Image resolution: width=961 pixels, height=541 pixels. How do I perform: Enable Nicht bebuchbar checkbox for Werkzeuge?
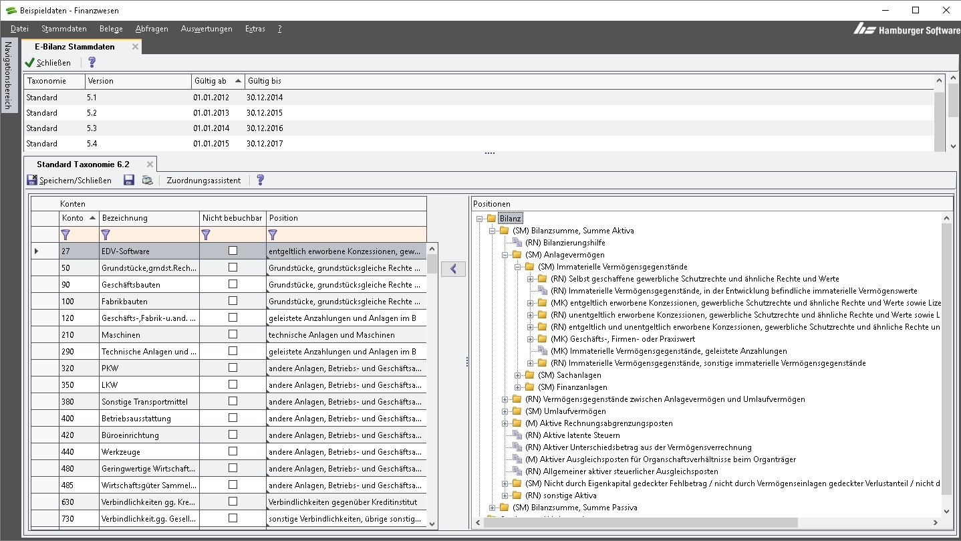(x=233, y=451)
